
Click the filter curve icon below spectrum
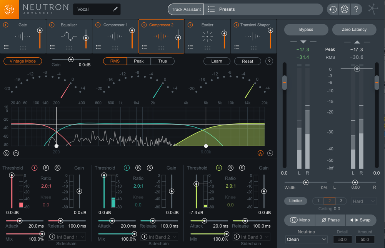(x=16, y=153)
